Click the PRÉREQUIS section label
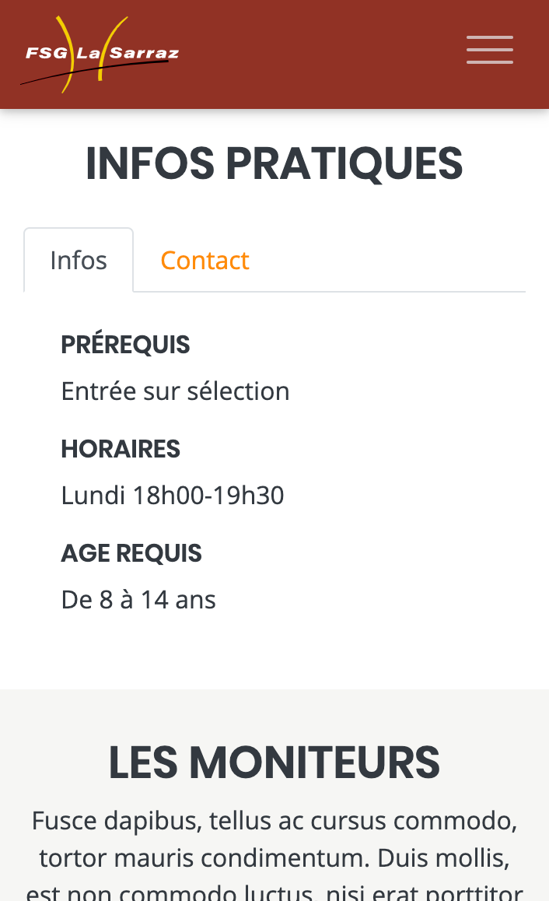 point(125,343)
